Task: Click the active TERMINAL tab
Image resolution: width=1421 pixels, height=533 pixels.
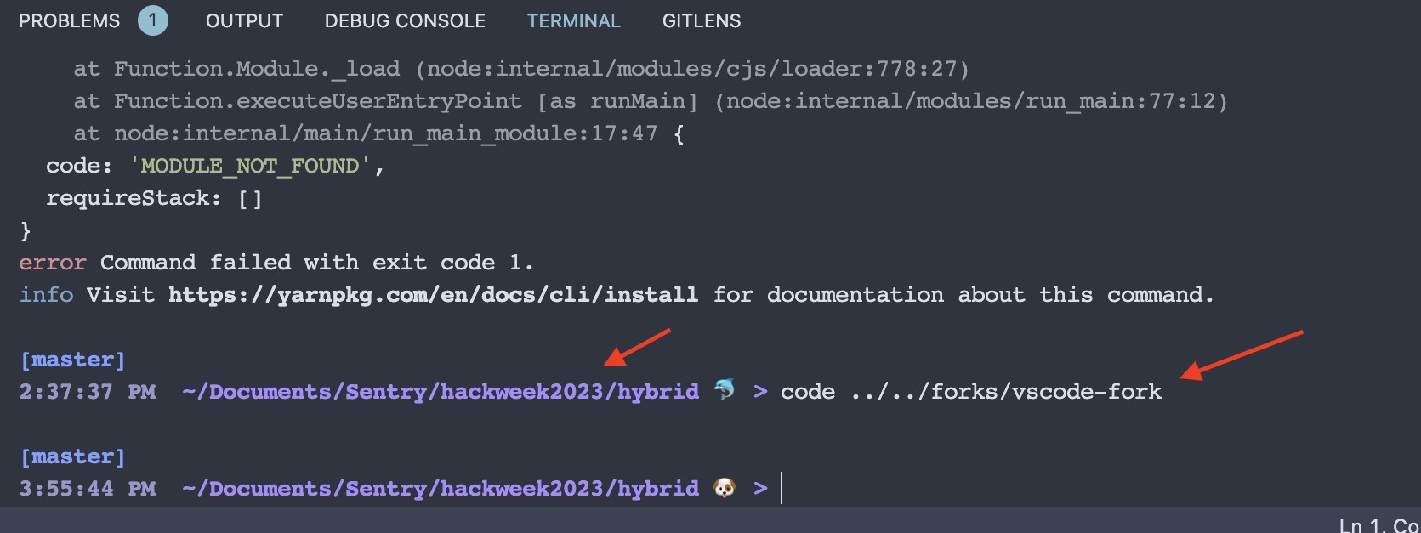Action: pyautogui.click(x=574, y=20)
